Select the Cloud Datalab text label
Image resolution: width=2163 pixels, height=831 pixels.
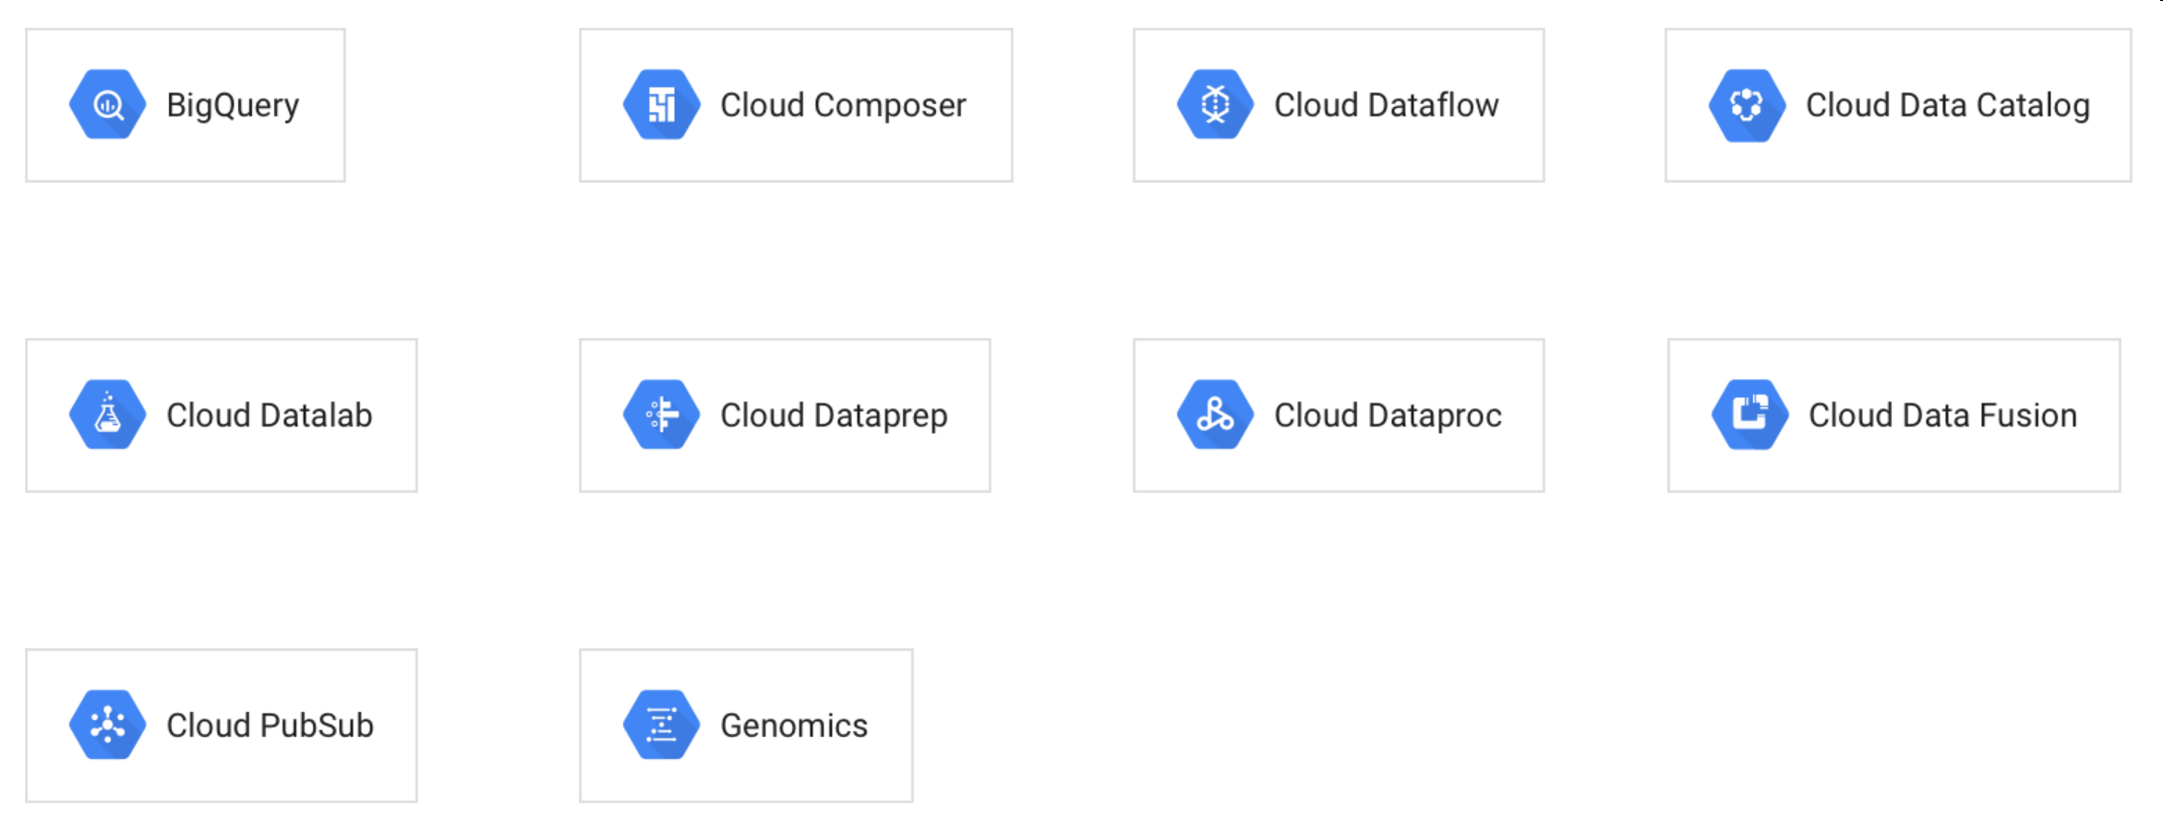pyautogui.click(x=269, y=415)
